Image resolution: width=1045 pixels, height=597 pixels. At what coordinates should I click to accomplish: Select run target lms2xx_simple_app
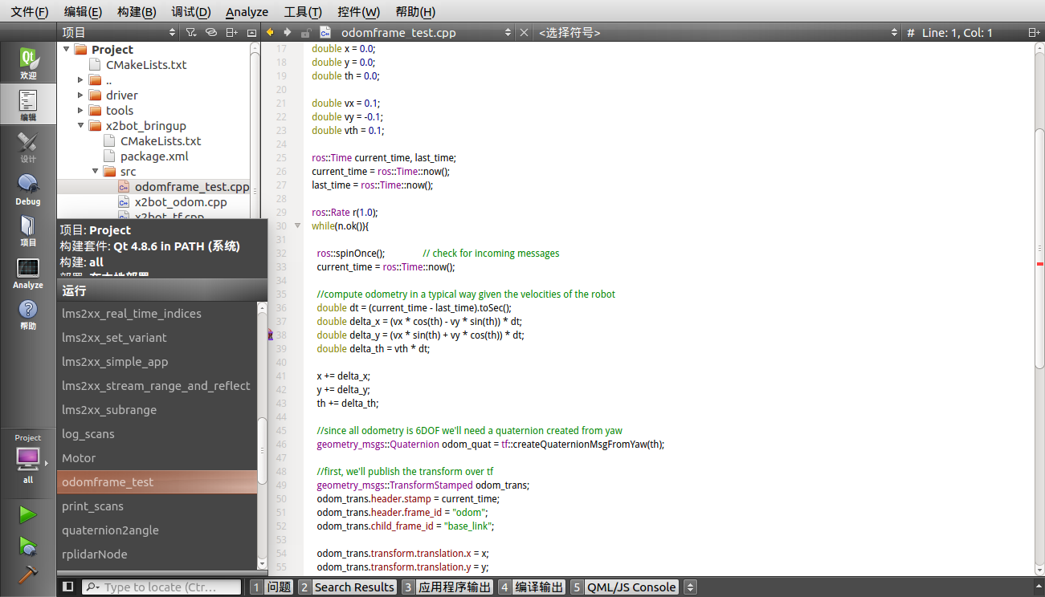click(x=157, y=361)
